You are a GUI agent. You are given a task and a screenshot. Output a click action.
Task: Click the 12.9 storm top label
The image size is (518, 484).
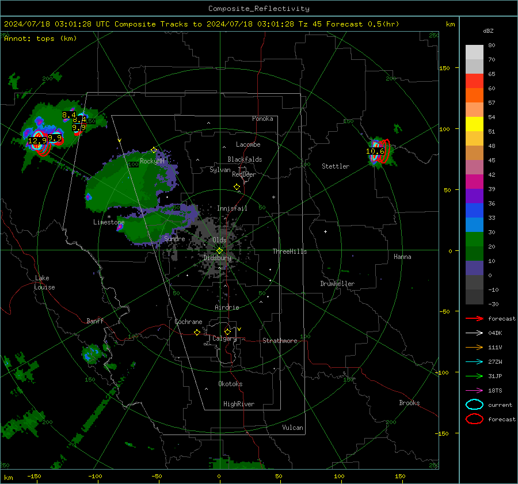[x=37, y=141]
